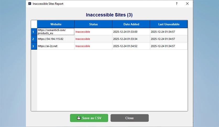Click Inaccessible status for semantic9.com row

[94, 32]
